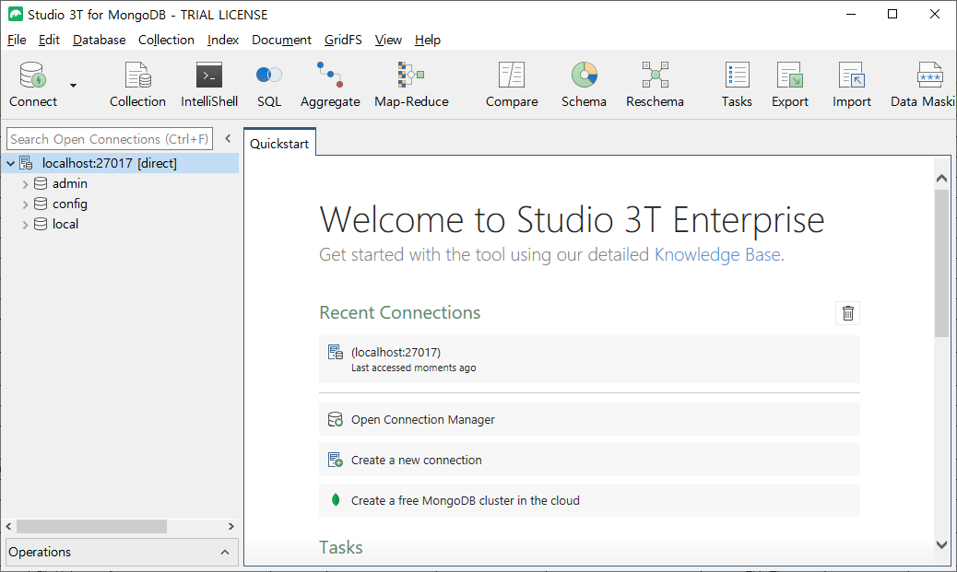Click the localhost server icon in tree
The width and height of the screenshot is (957, 572).
tap(26, 163)
